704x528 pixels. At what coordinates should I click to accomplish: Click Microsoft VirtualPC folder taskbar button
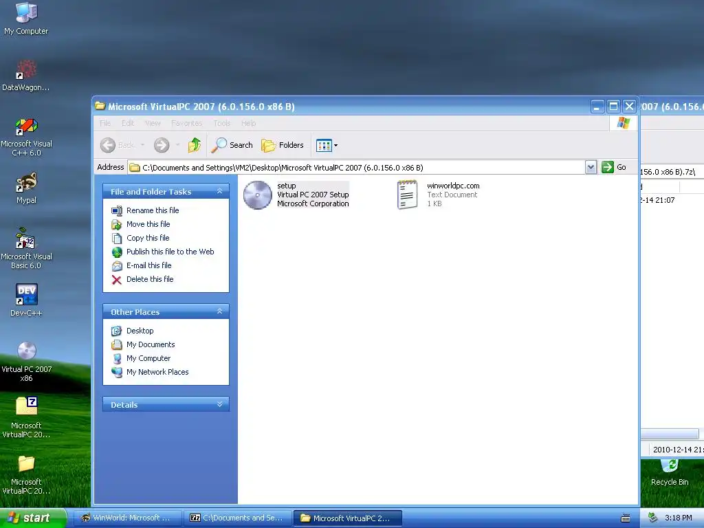(x=348, y=518)
